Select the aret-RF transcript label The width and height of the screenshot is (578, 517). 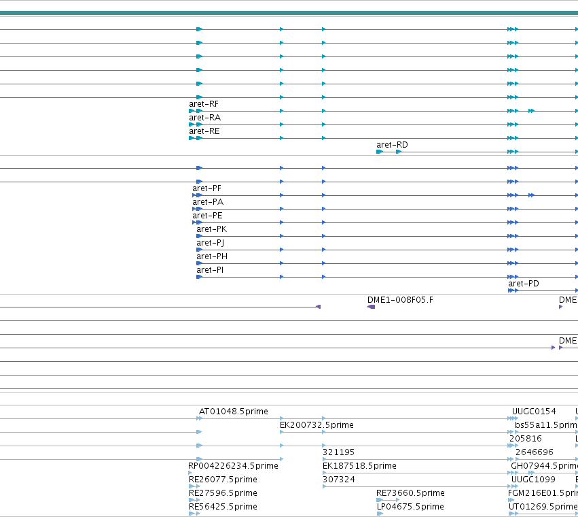(x=204, y=104)
